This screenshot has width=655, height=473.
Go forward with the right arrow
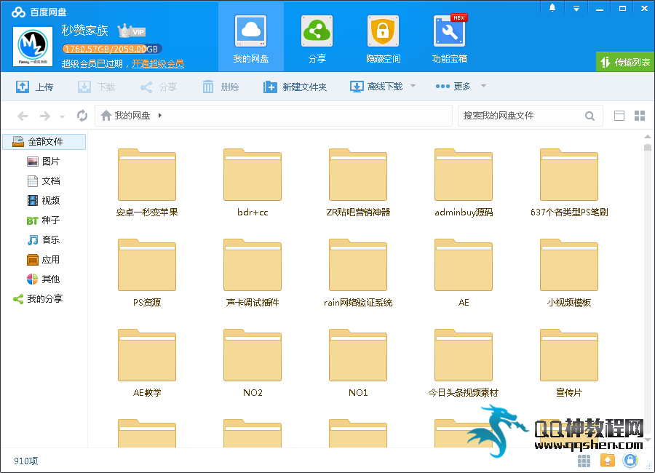point(44,116)
